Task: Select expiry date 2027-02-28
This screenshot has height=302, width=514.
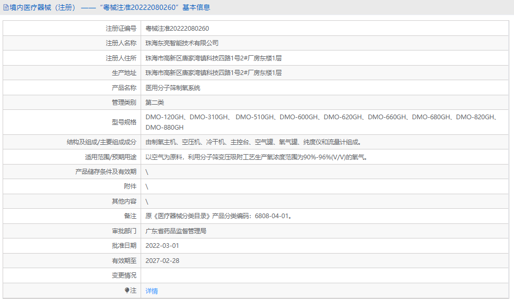Action: 162,261
